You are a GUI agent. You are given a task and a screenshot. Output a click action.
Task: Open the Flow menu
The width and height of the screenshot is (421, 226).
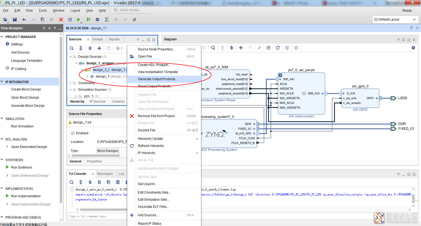point(29,11)
